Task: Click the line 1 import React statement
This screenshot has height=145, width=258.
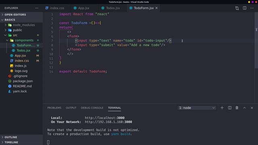Action: coord(84,14)
